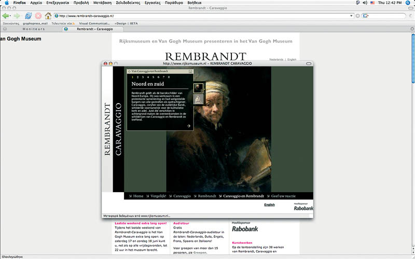
Task: Open the Επεξεργασία menu
Action: [58, 3]
